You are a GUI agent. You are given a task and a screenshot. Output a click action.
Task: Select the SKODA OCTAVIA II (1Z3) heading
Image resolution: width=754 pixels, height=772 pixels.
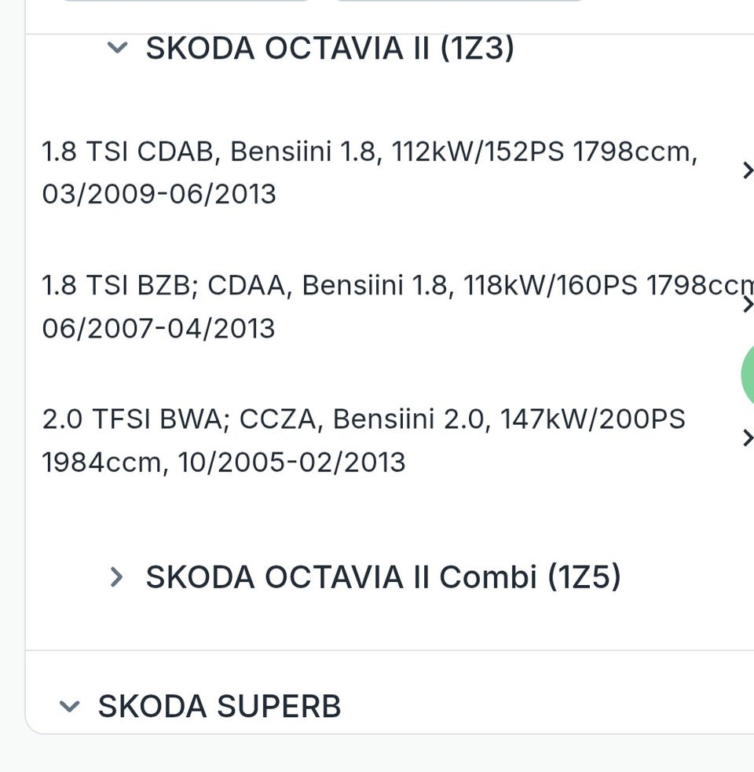330,49
